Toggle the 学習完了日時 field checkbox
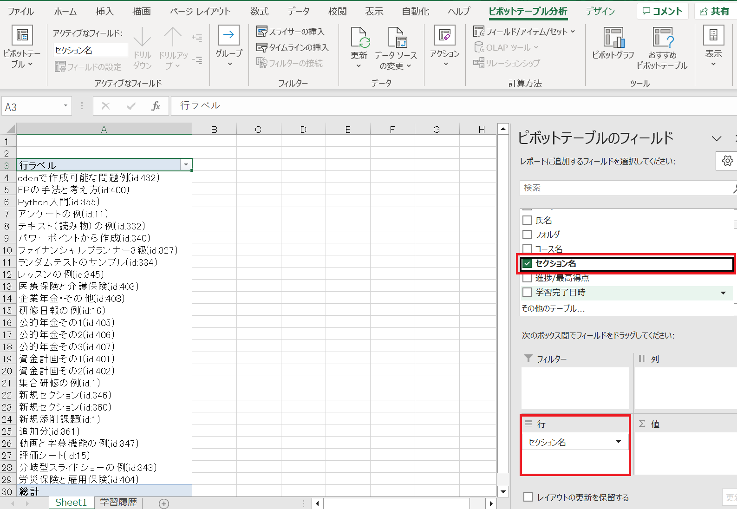737x509 pixels. (x=527, y=292)
